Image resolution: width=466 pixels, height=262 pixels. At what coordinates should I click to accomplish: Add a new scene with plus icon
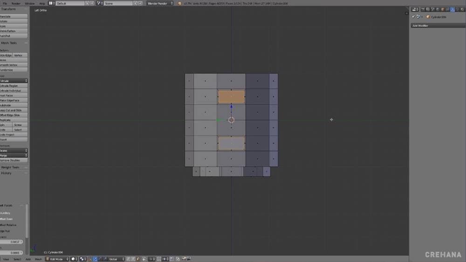pyautogui.click(x=135, y=3)
